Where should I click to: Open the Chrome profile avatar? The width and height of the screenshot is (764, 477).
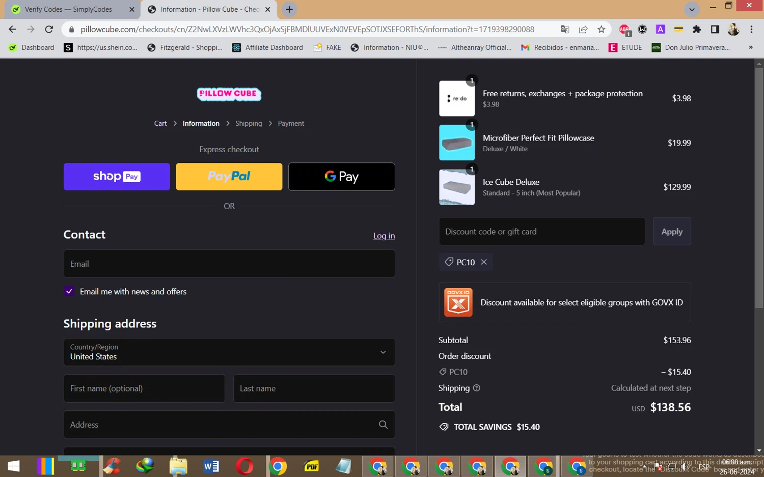coord(733,30)
